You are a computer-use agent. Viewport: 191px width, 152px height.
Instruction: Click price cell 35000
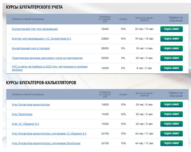pos(105,58)
